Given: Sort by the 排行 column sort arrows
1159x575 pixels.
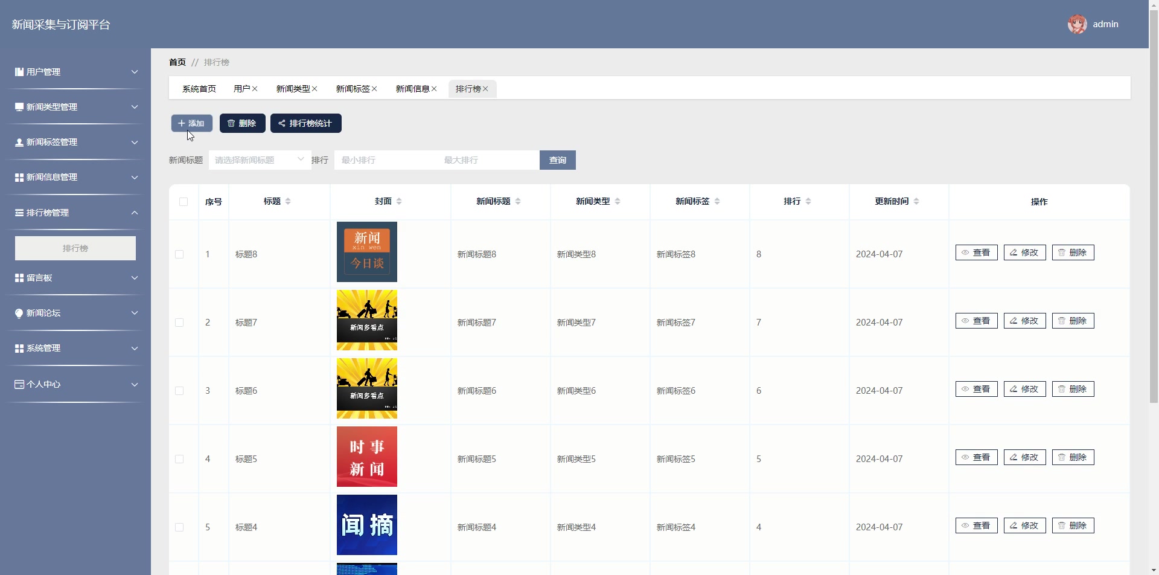Looking at the screenshot, I should [x=808, y=201].
